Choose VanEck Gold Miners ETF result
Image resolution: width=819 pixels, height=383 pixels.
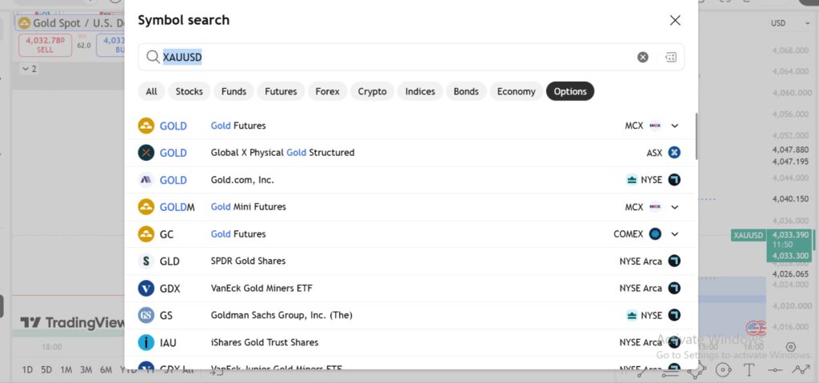pos(410,288)
